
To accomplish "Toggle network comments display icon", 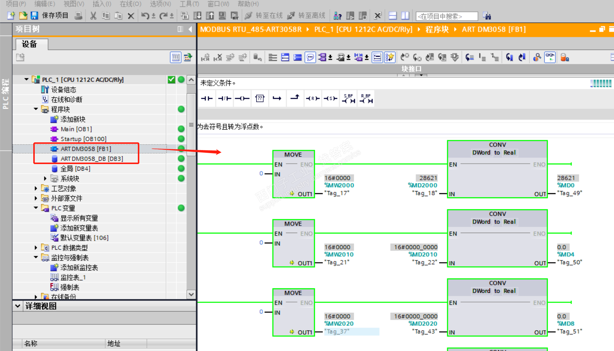I will pos(310,57).
